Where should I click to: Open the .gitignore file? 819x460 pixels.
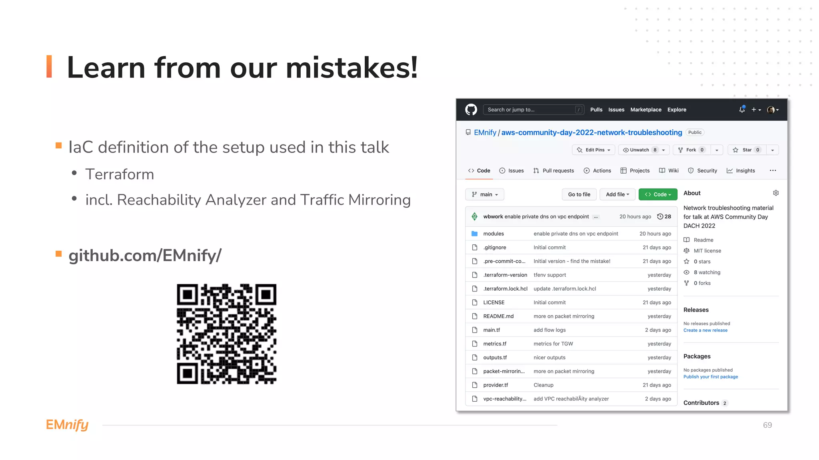pyautogui.click(x=495, y=248)
